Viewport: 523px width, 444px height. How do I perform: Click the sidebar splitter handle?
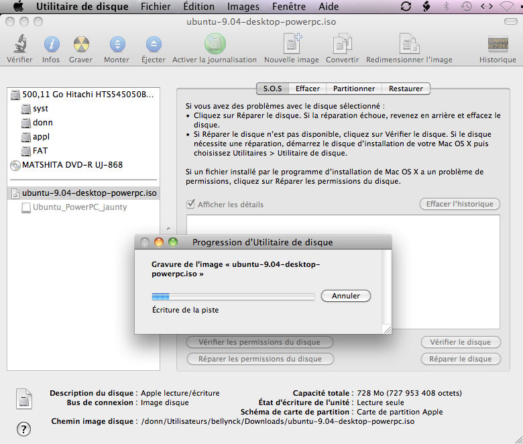click(x=168, y=229)
